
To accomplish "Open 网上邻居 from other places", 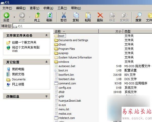I will (18, 84).
